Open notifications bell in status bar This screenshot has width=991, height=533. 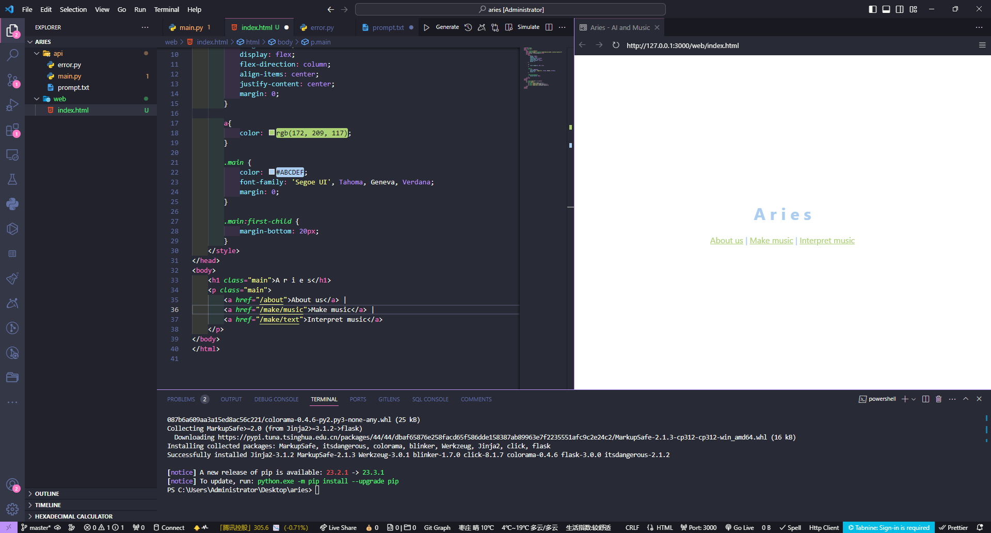pos(980,527)
